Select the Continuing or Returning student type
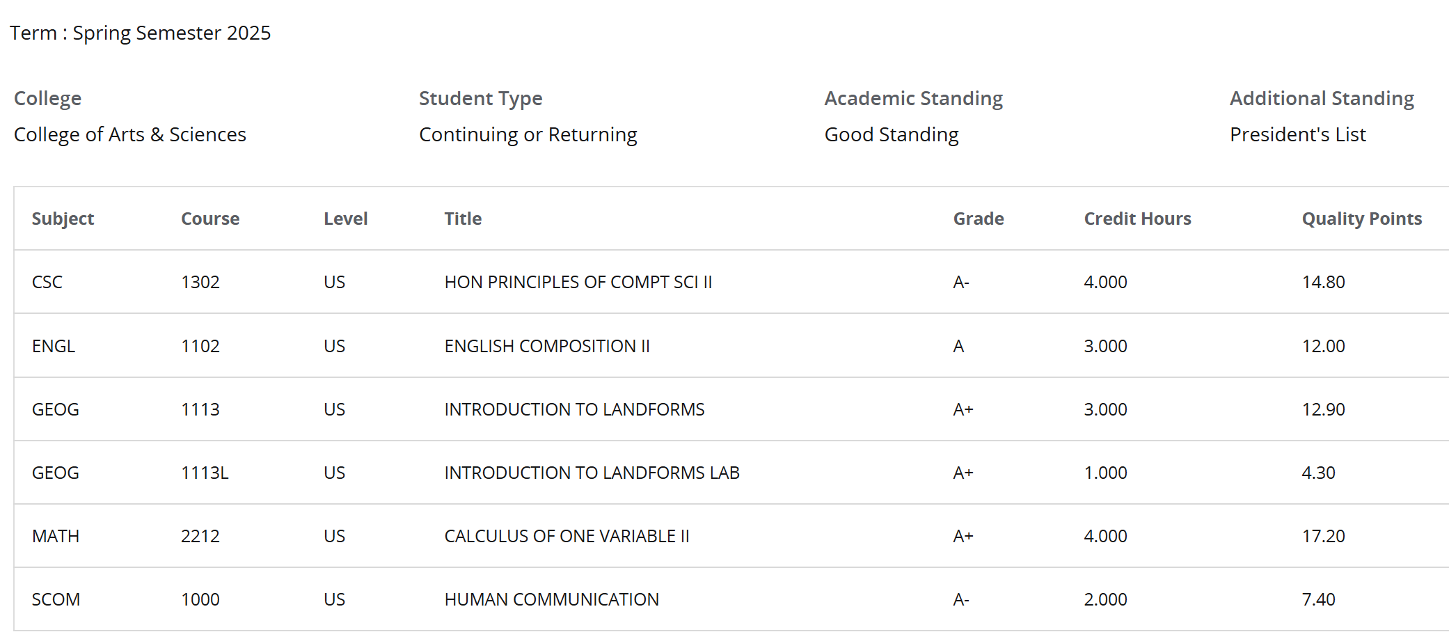Viewport: 1449px width, 632px height. 528,134
